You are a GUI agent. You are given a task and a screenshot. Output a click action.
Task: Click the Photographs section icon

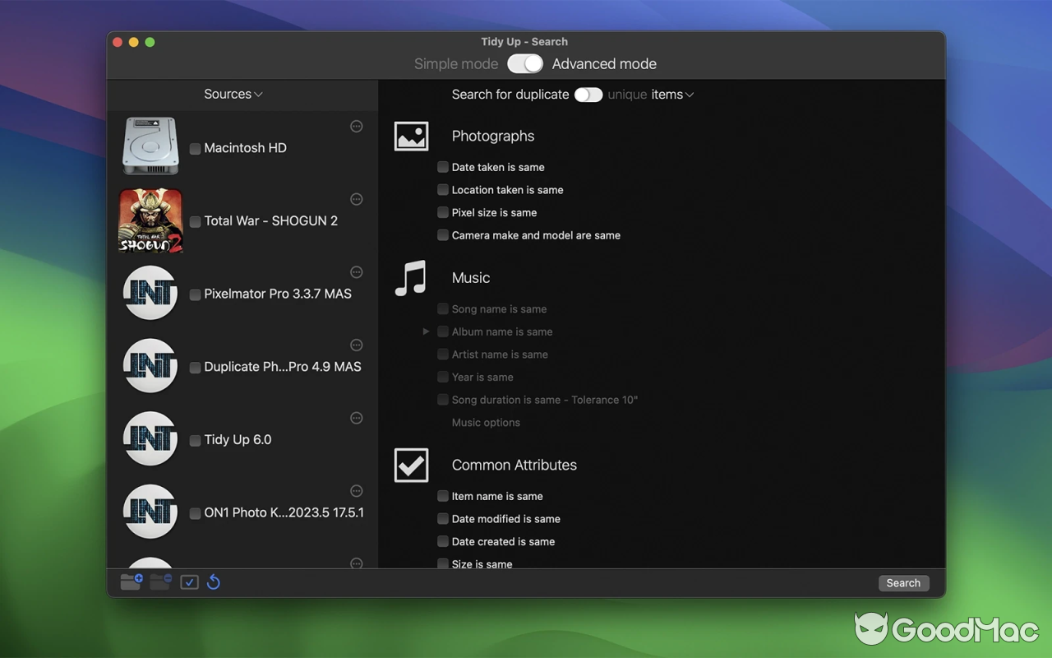coord(411,136)
